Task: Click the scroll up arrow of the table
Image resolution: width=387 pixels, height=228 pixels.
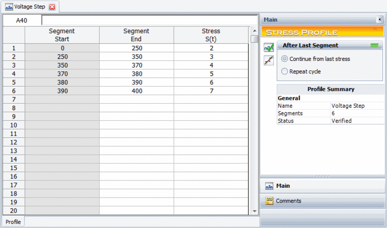Action: [254, 31]
